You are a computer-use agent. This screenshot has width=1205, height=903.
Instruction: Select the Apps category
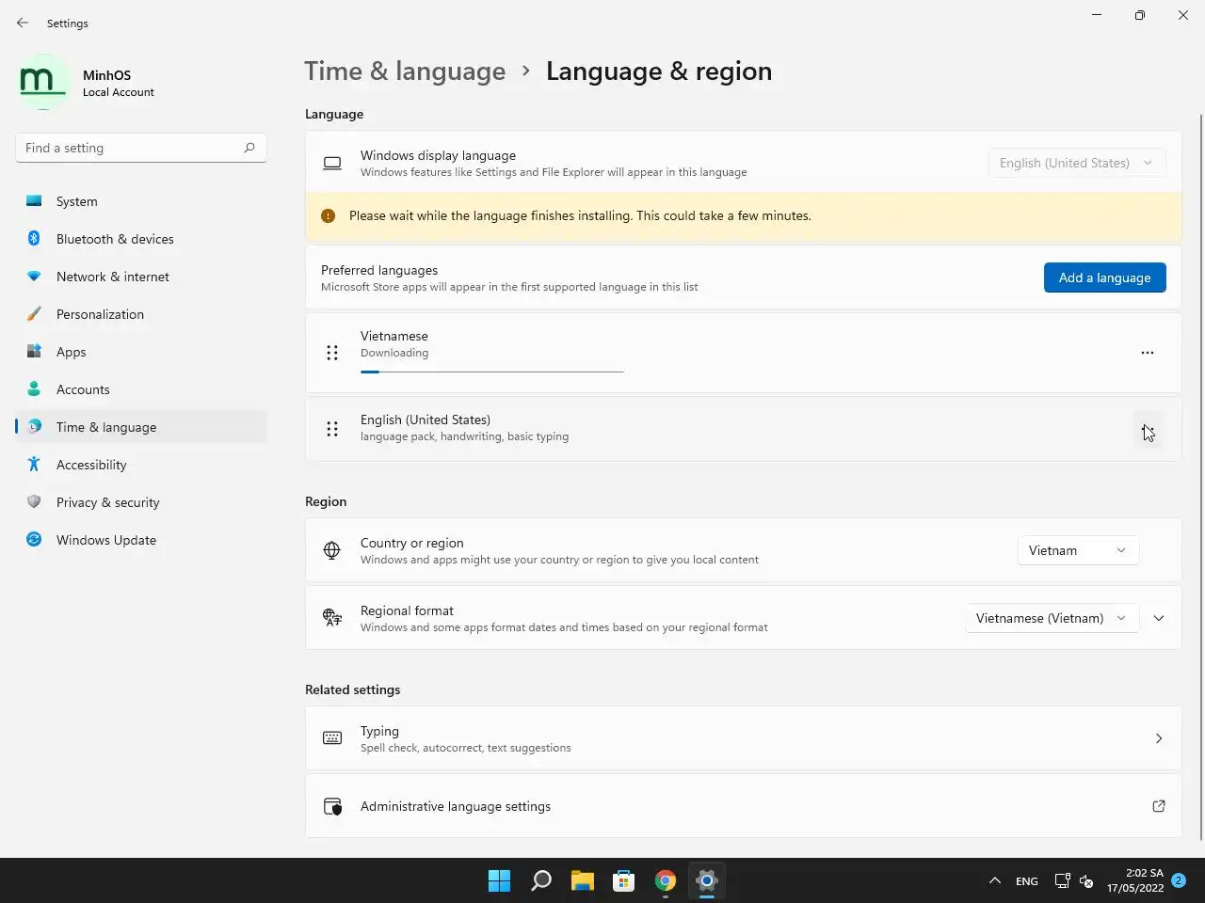click(141, 352)
